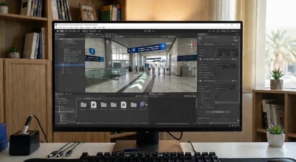Click the Scale X field in Transform

click(219, 55)
